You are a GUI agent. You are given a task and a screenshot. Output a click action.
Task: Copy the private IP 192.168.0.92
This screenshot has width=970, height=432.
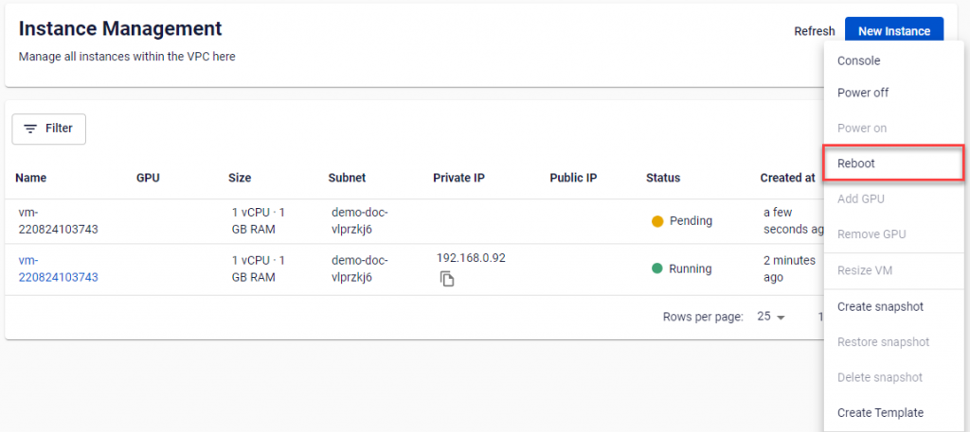pos(448,279)
